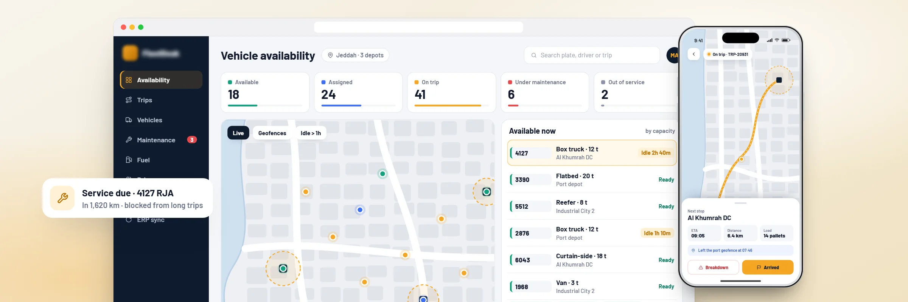
Task: Tap the Left the port geofence notice
Action: [740, 250]
